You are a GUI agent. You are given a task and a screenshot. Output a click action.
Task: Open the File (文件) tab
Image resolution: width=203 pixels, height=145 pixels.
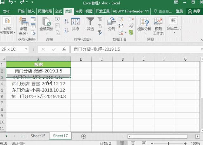click(x=6, y=11)
